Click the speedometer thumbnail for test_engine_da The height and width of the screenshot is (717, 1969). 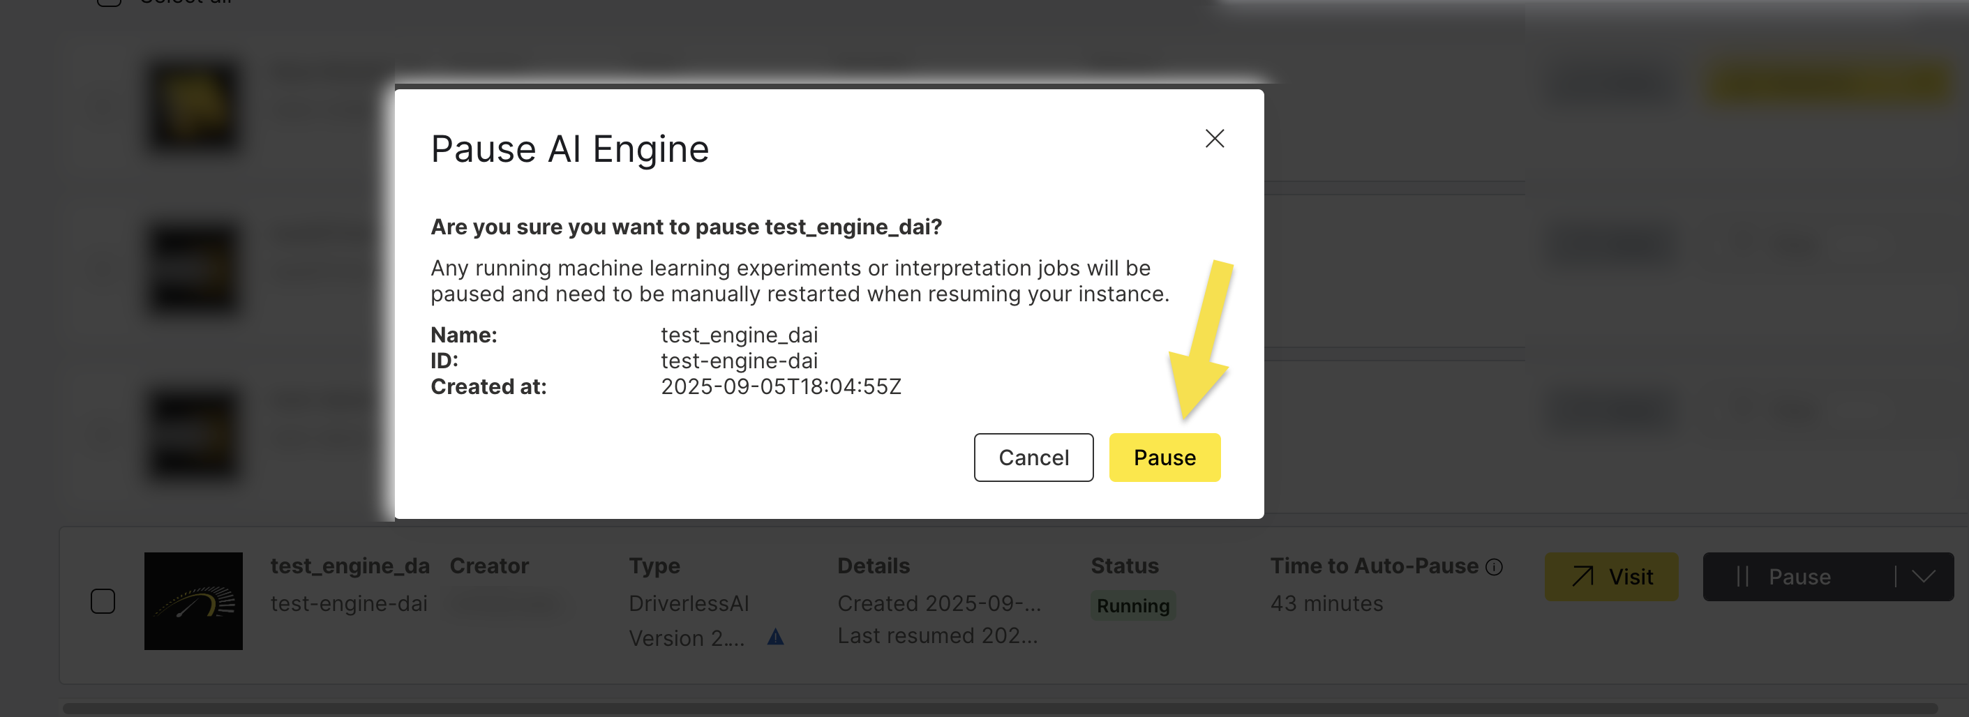[x=193, y=601]
